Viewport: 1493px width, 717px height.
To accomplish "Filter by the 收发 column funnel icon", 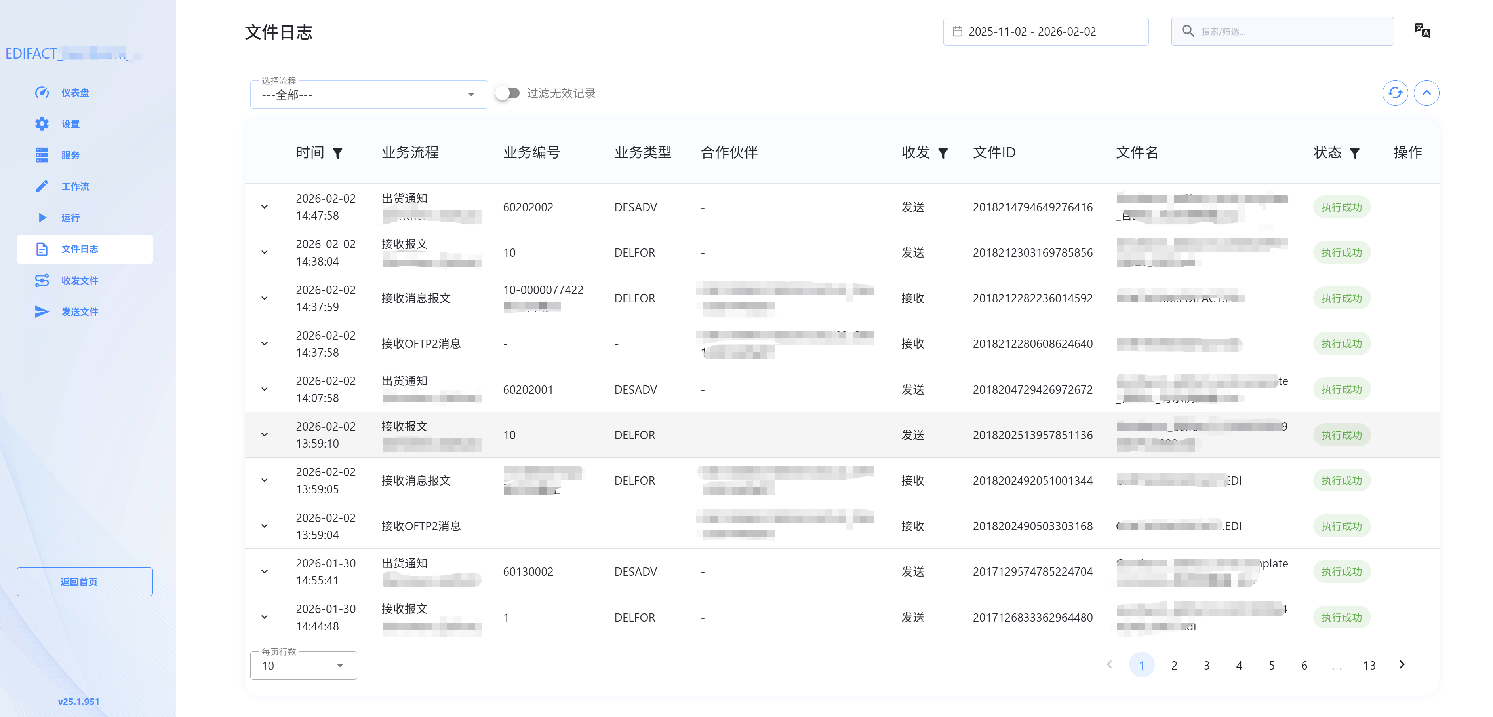I will [x=943, y=153].
